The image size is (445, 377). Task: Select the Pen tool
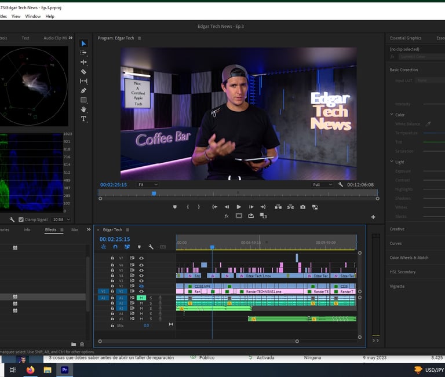pos(83,90)
